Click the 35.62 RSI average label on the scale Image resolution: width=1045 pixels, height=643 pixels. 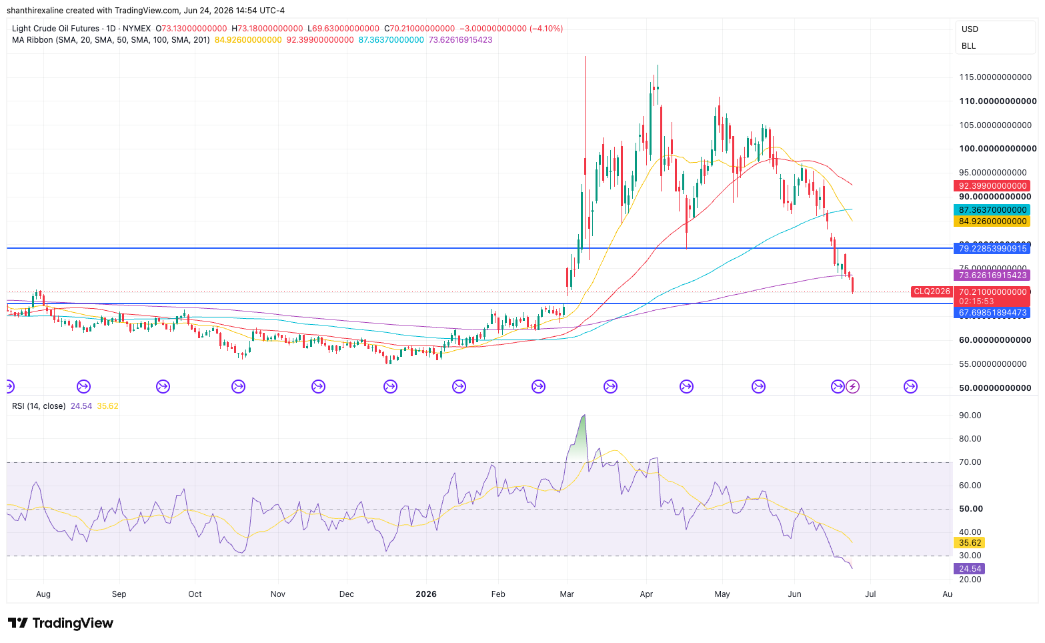[x=970, y=543]
